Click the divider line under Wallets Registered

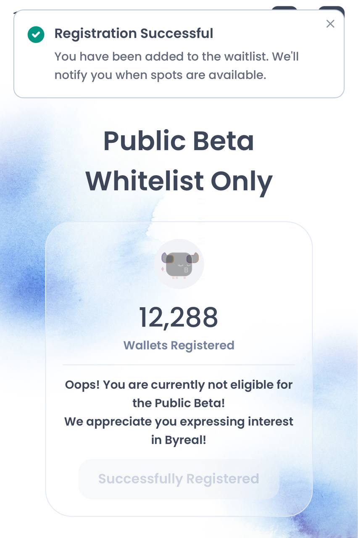[x=179, y=365]
